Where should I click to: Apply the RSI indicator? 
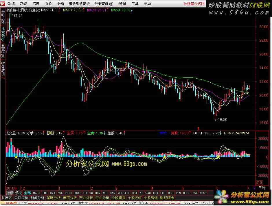(135, 193)
